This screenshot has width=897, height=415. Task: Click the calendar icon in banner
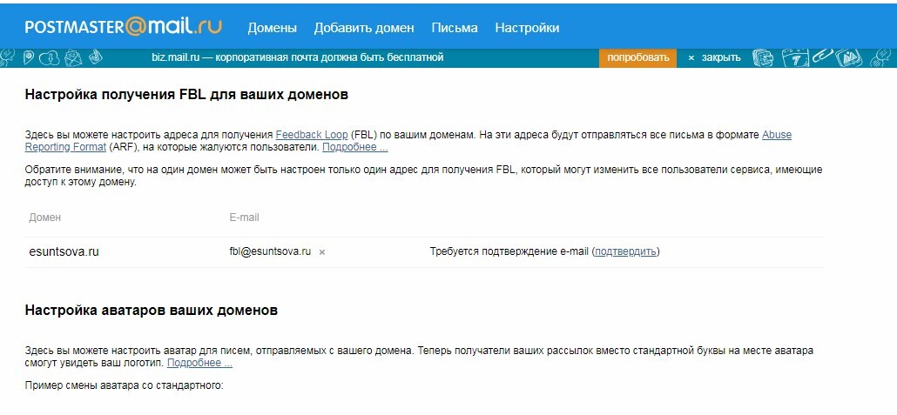tap(793, 58)
